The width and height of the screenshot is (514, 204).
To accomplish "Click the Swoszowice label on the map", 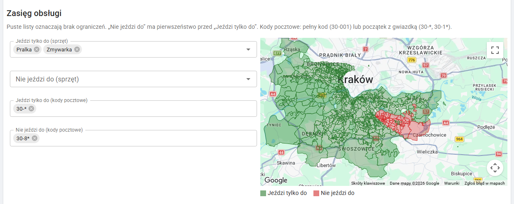I will coord(356,148).
